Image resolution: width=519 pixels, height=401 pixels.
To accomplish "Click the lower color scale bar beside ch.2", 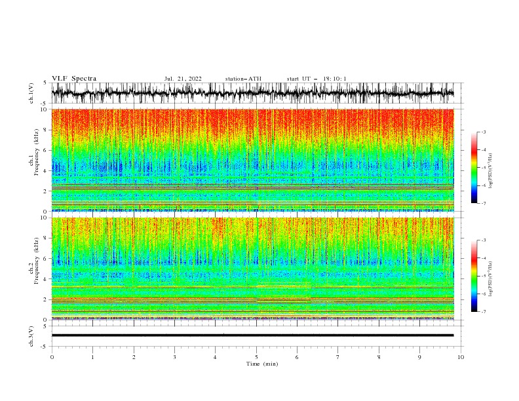I will click(474, 276).
